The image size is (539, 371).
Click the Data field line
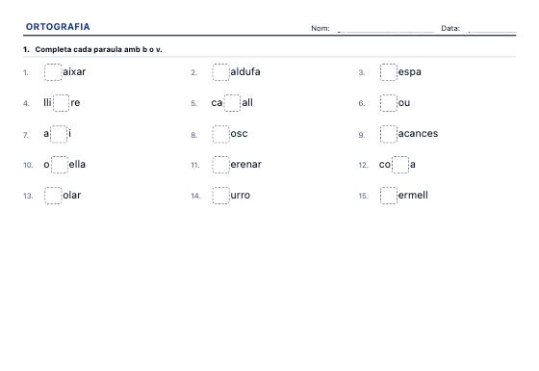[x=492, y=30]
